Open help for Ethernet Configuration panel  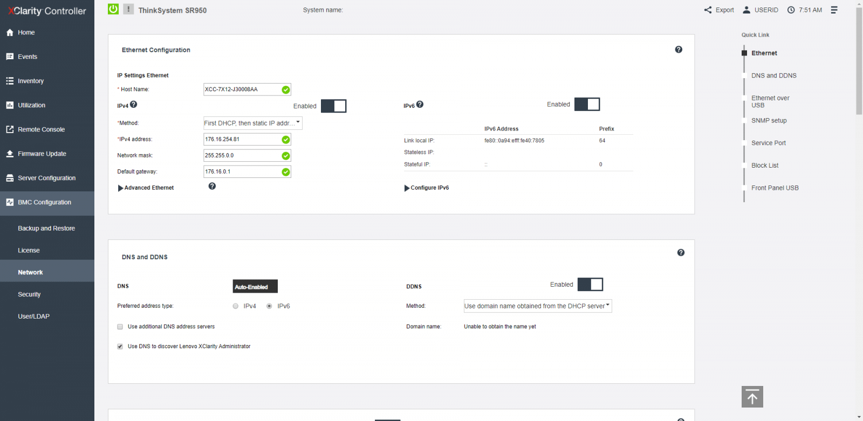click(679, 50)
